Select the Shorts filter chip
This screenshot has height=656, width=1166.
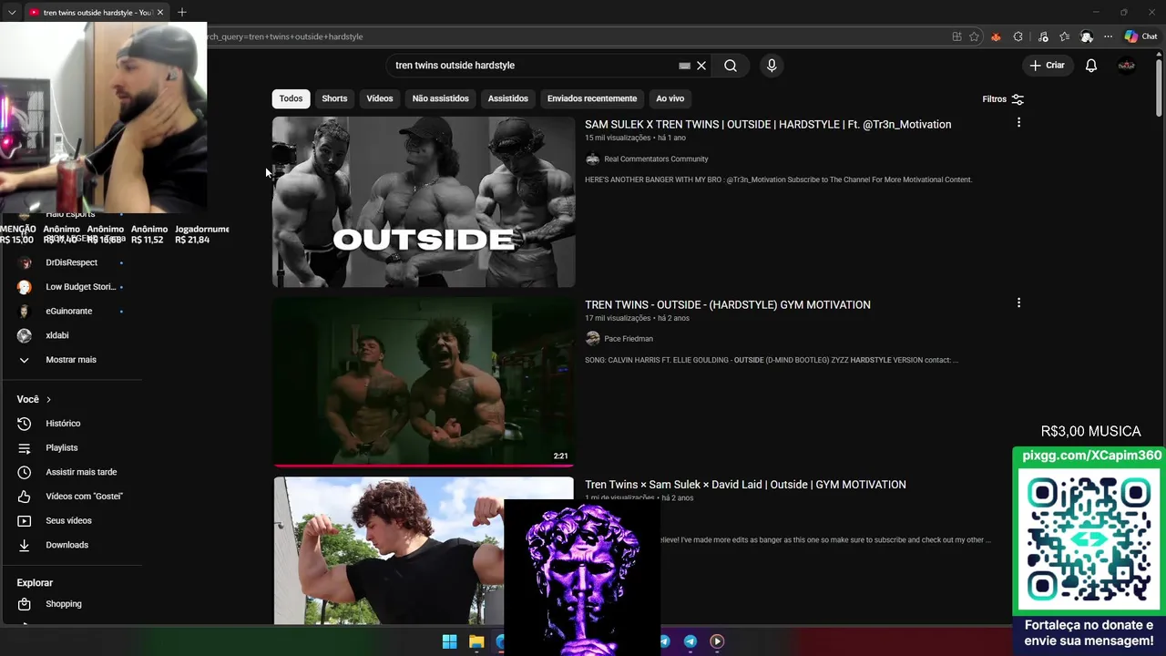[x=334, y=98]
